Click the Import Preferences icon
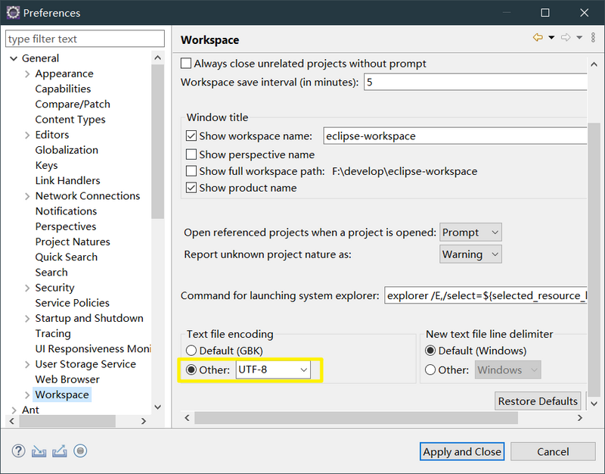Image resolution: width=605 pixels, height=474 pixels. pos(39,451)
